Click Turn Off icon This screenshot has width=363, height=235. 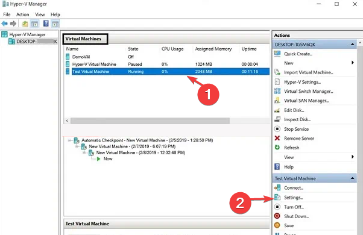click(x=277, y=207)
